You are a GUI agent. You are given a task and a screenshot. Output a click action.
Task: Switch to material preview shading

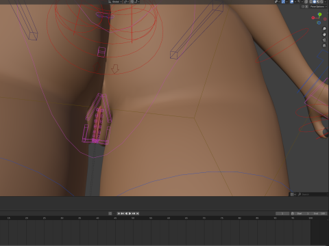[x=318, y=1]
